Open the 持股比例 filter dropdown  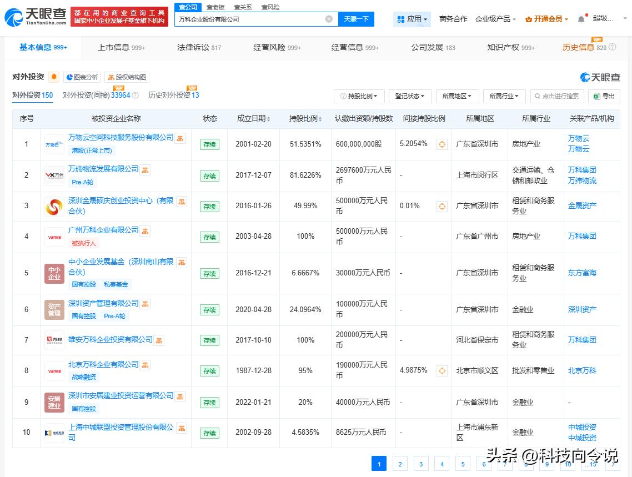[x=359, y=96]
